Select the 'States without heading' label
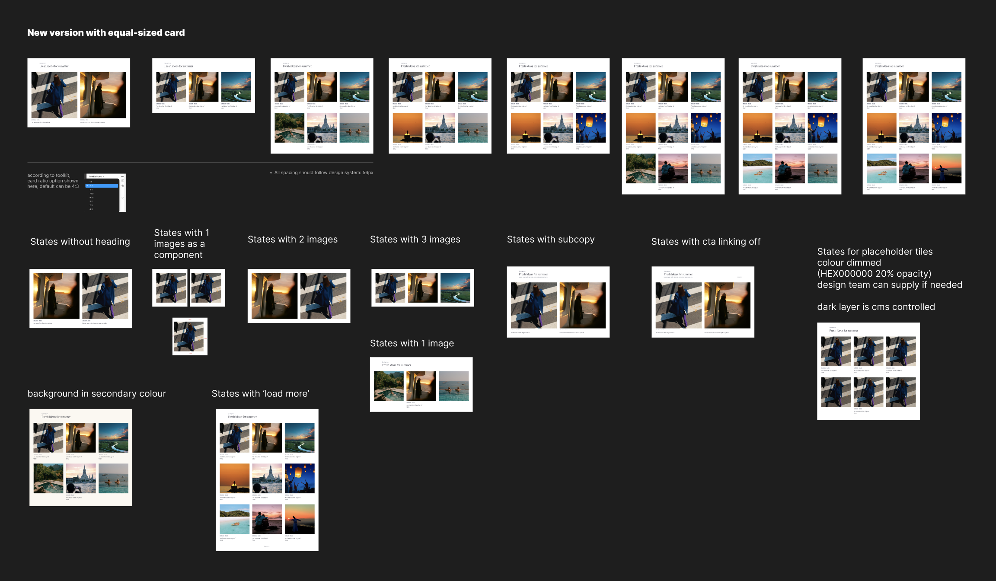 [x=80, y=242]
